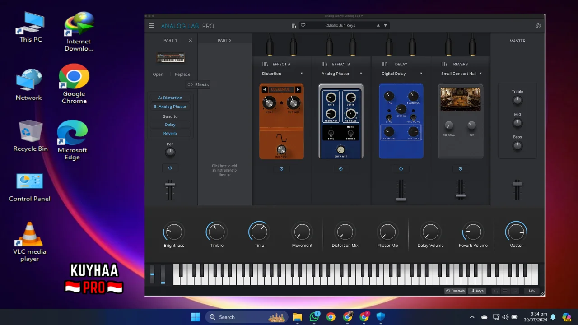Click the Drive knob on the Distortion pedal
The height and width of the screenshot is (325, 578).
pyautogui.click(x=269, y=102)
